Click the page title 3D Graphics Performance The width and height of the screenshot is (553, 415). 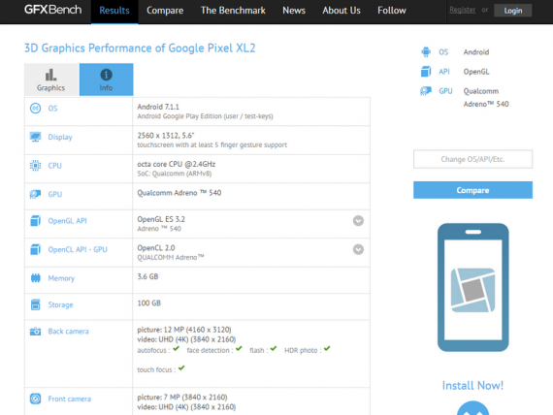tap(140, 48)
